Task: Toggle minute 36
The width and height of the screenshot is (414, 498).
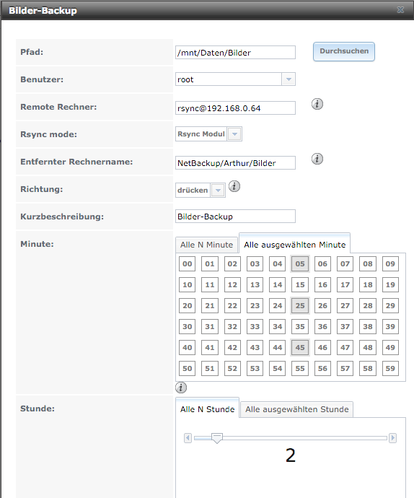Action: click(322, 326)
